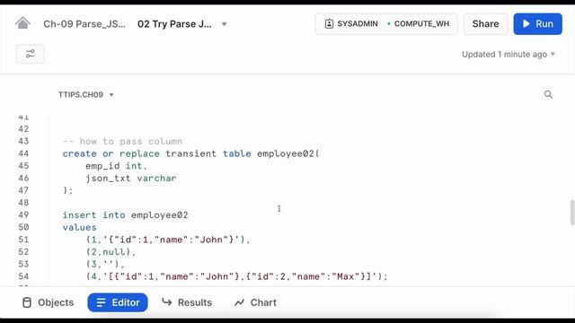This screenshot has height=323, width=575.
Task: Select the 02 Try Parse J... worksheet title
Action: pos(174,24)
